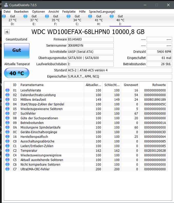Click the Drehzahl value 5400 RPM
Viewport: 174px width, 203px height.
tap(159, 52)
